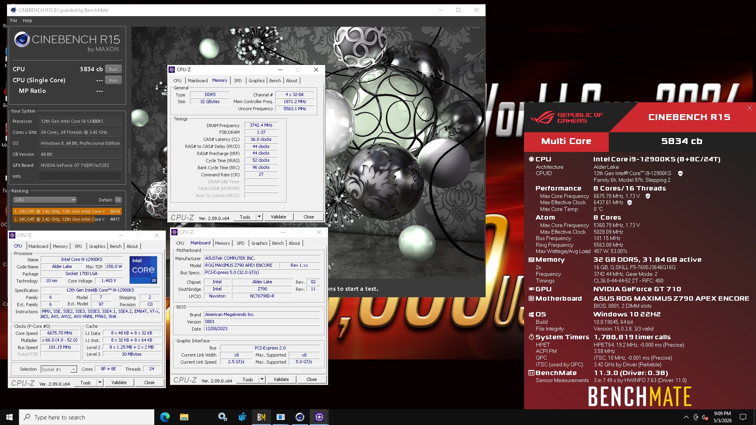
Task: Click CAS# Latency 36.0 clocks value
Action: pos(261,140)
